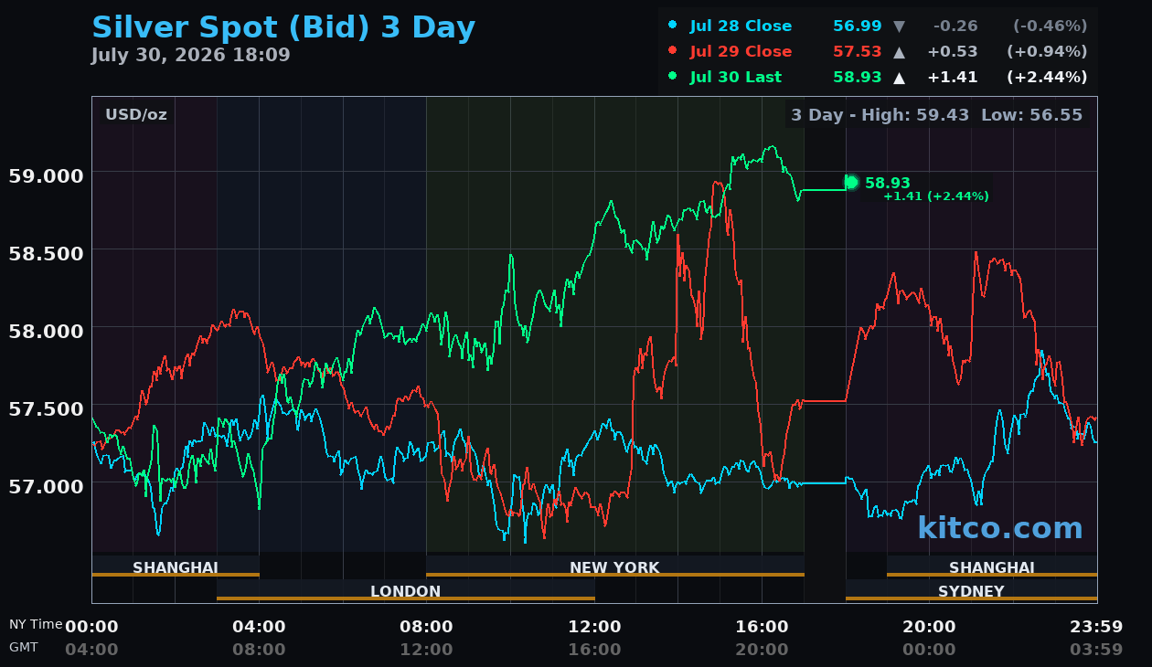Click the red Jul 29 Close legend dot
Screen dimensions: 1152x667
(x=673, y=51)
